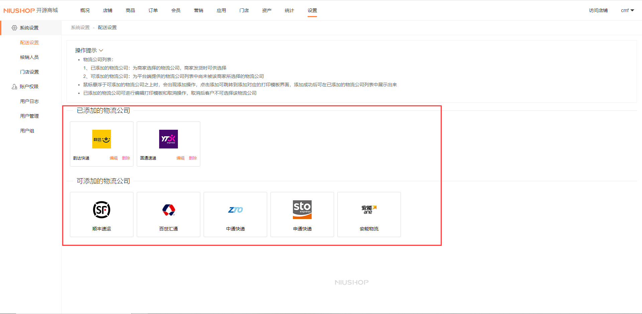Open the 应用 menu
Image resolution: width=642 pixels, height=314 pixels.
[221, 10]
